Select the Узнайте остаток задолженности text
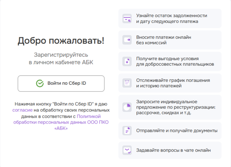231x167 pixels. [x=172, y=15]
